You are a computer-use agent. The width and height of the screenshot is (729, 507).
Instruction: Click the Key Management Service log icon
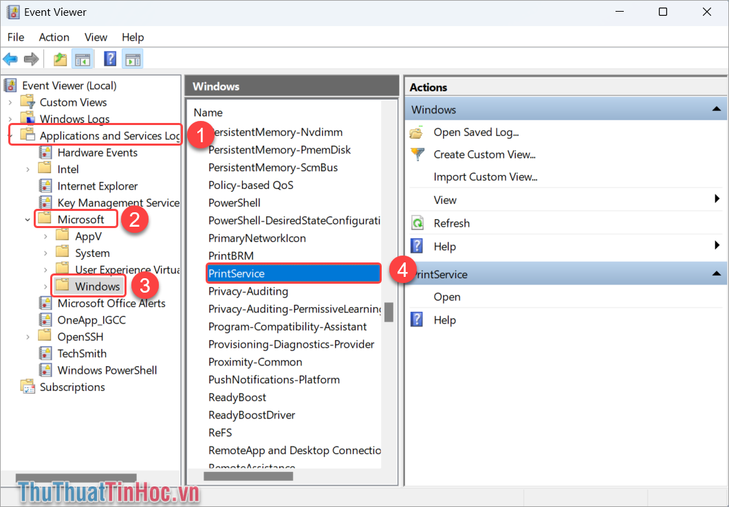pyautogui.click(x=45, y=203)
